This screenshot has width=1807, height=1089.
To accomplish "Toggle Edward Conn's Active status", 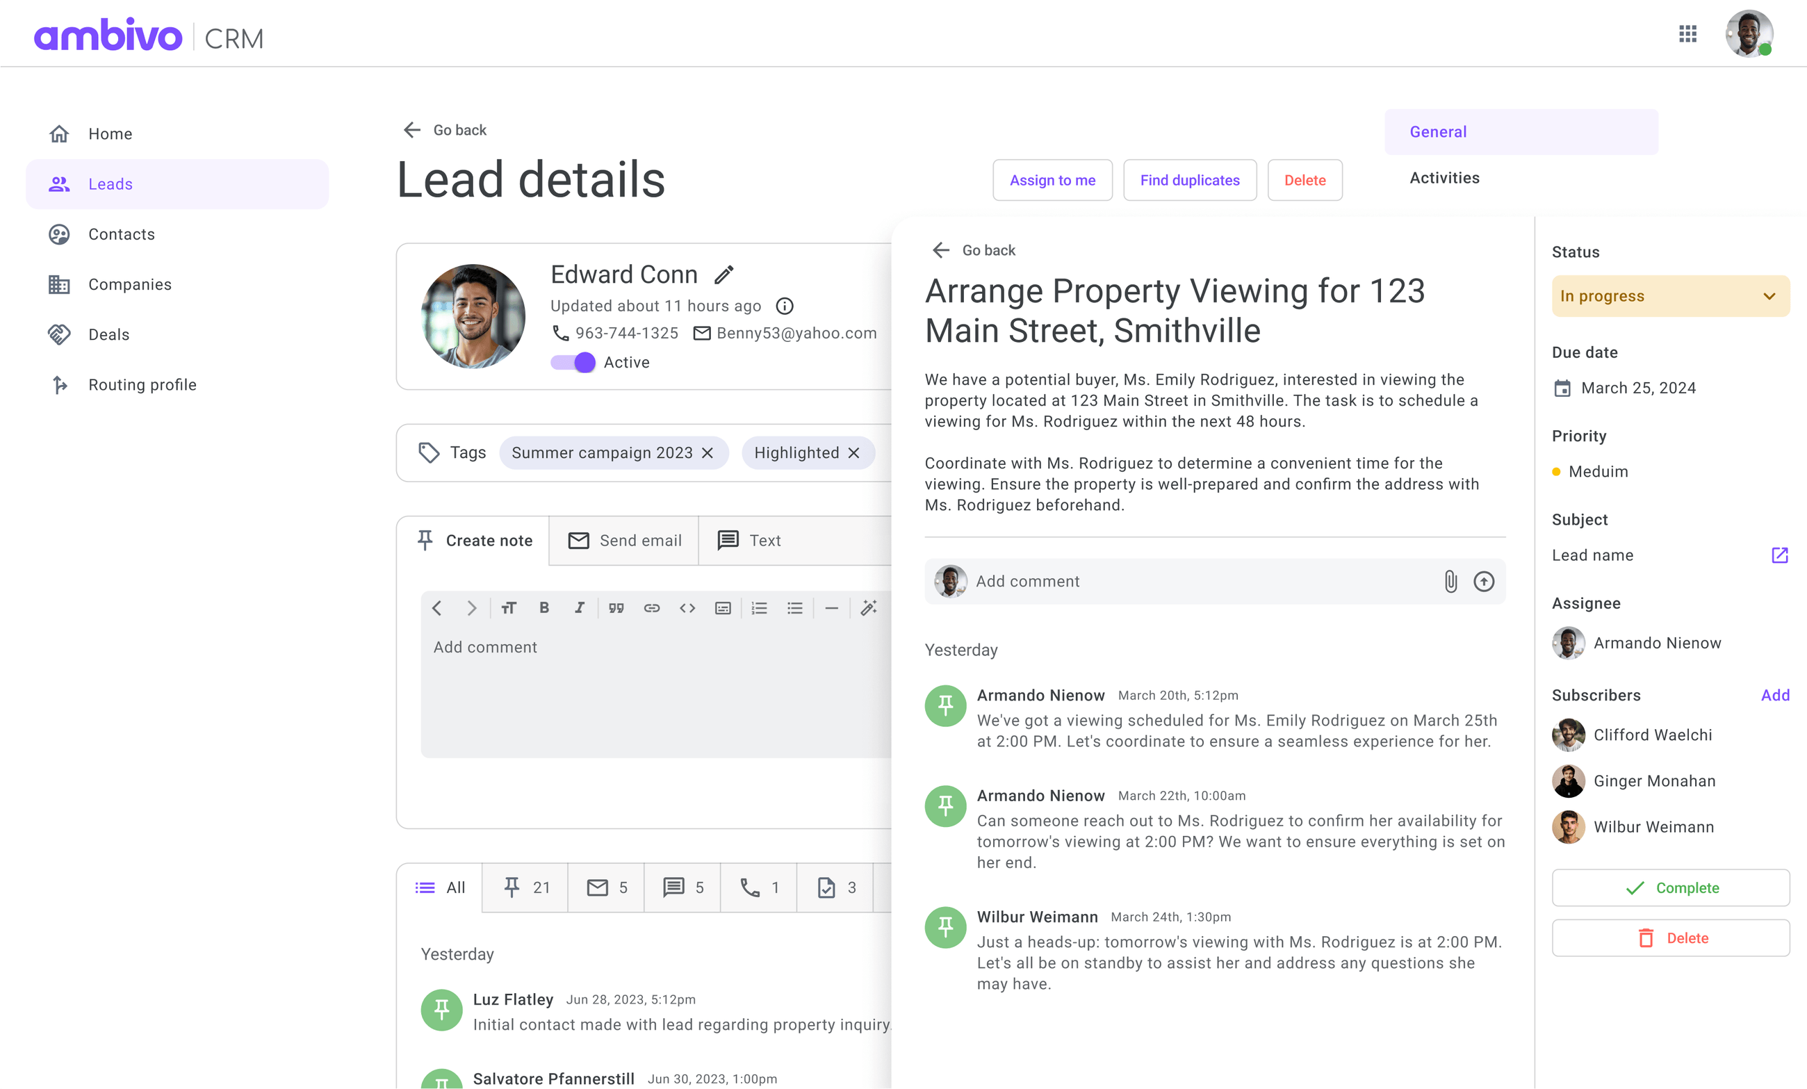I will point(572,361).
